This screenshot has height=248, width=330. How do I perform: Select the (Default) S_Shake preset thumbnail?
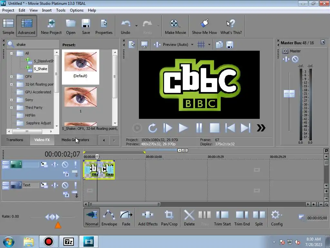tap(80, 67)
